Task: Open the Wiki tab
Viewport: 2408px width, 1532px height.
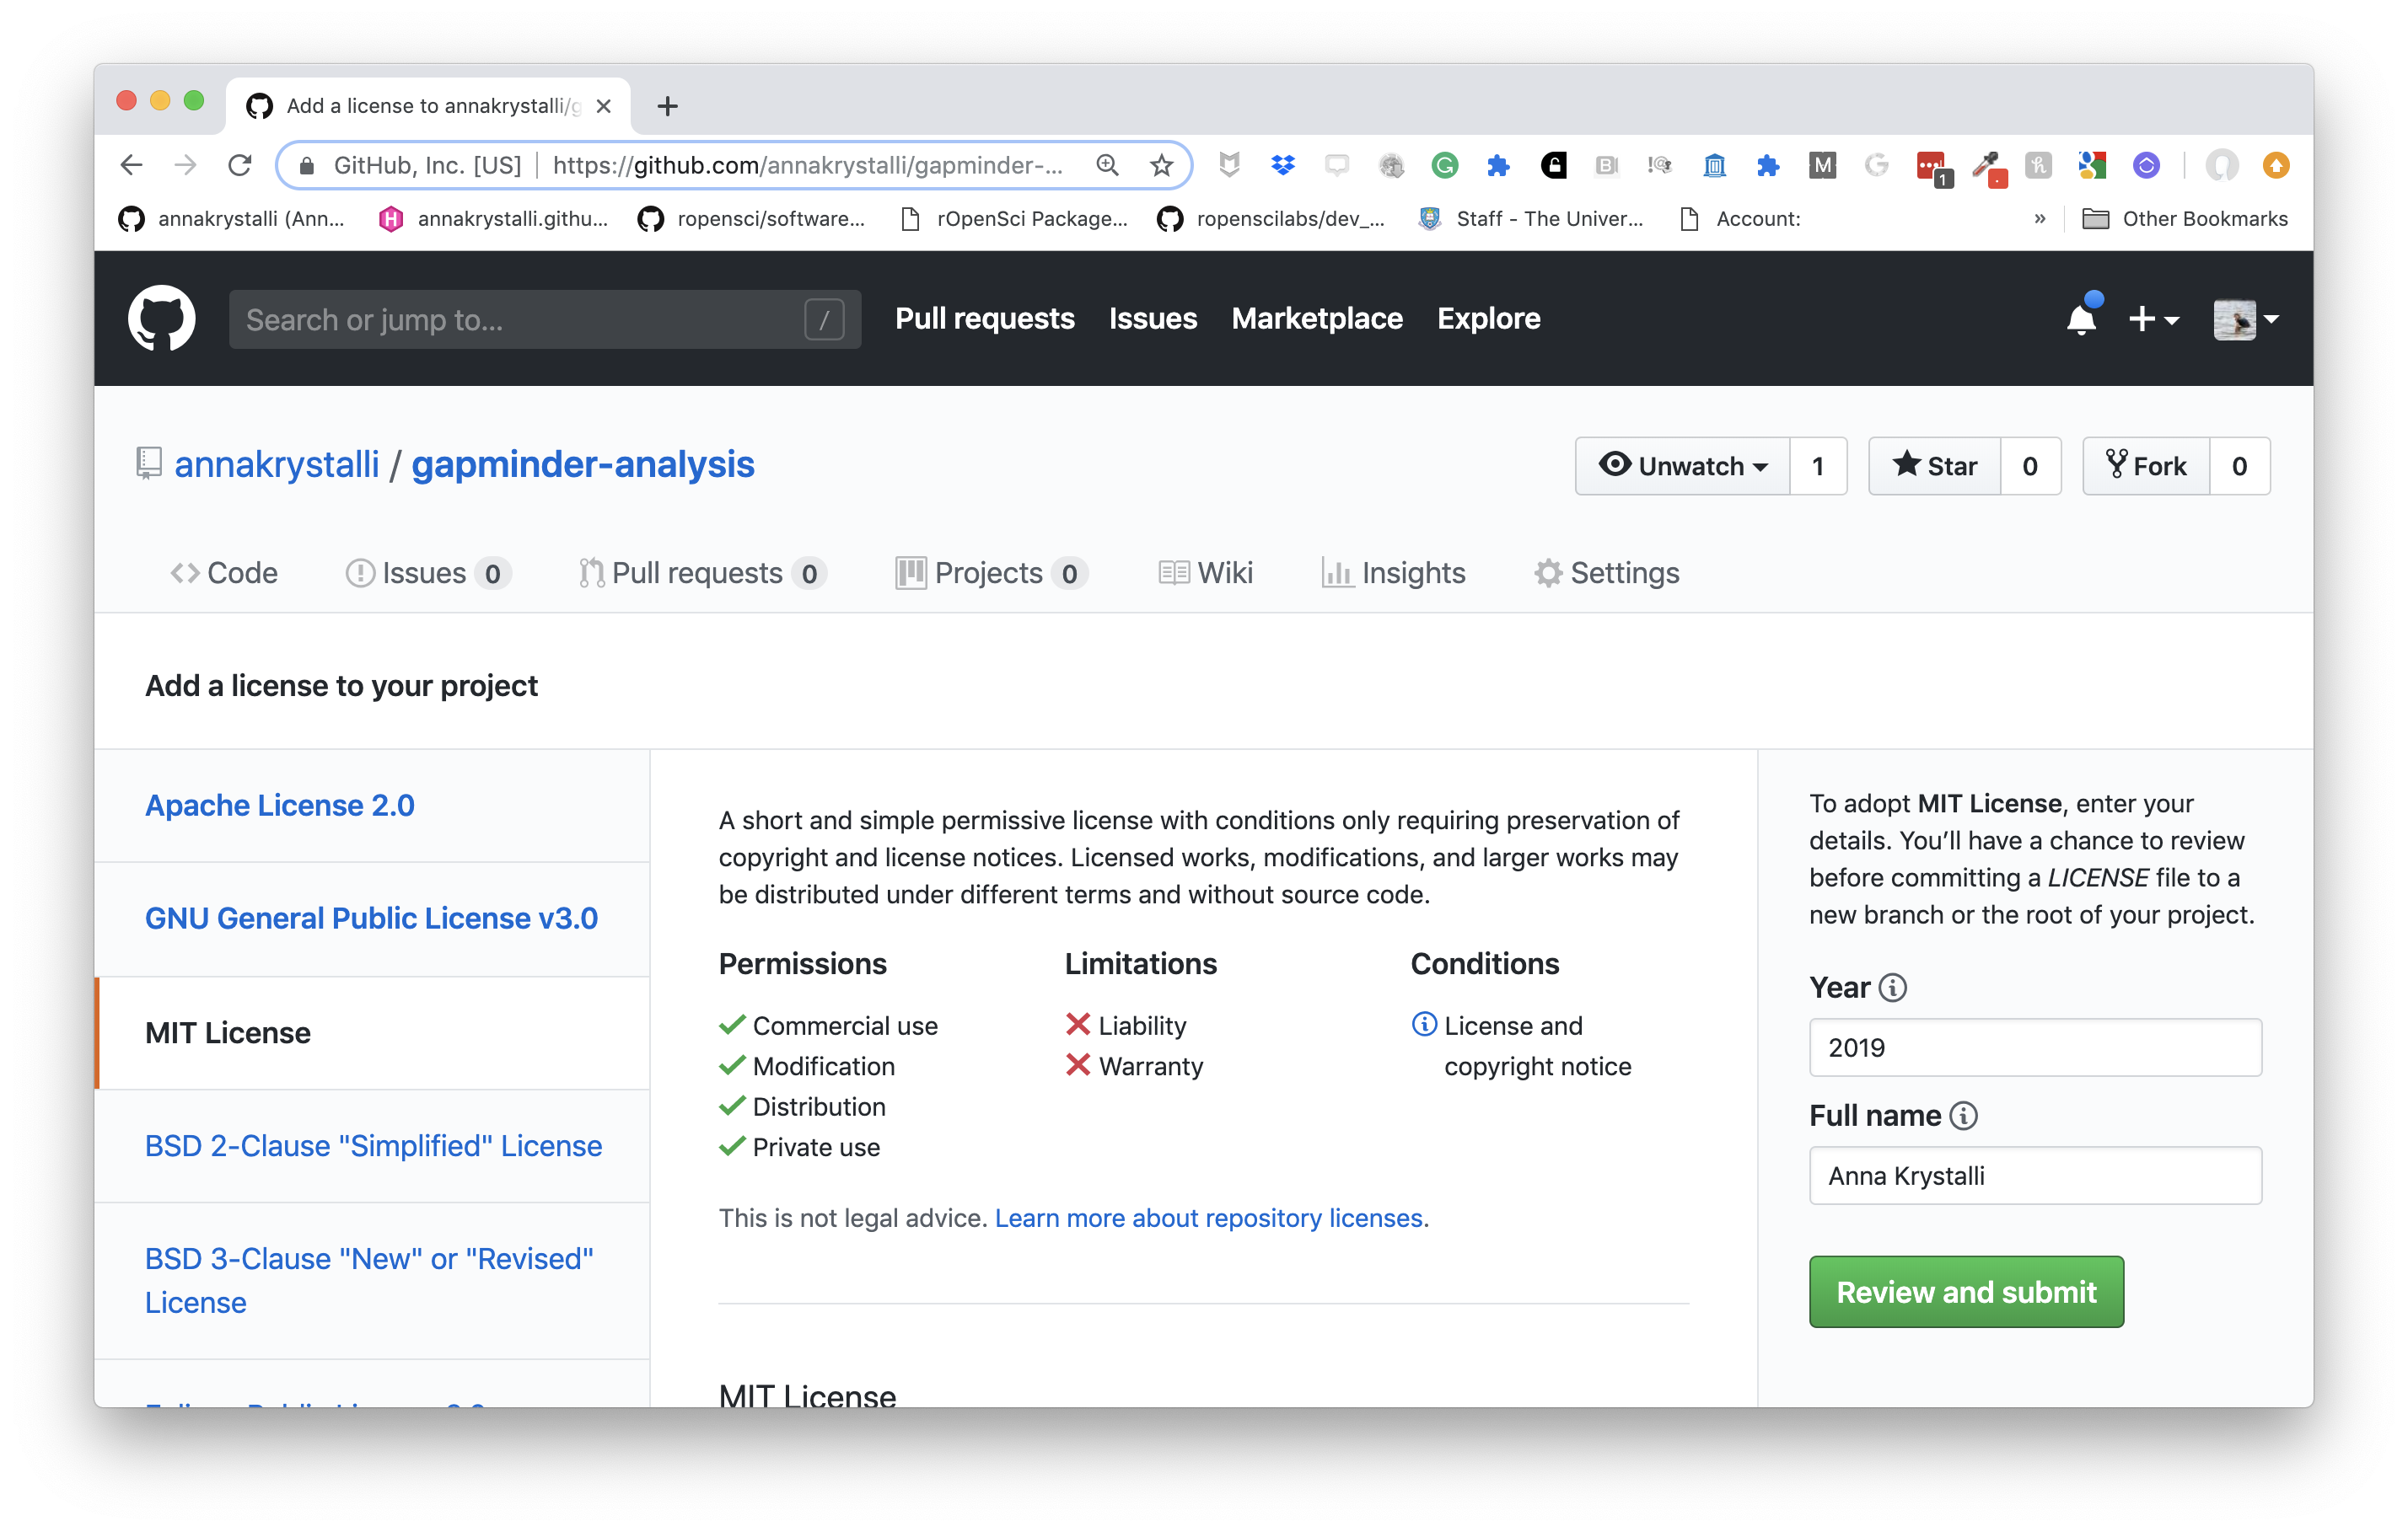Action: [x=1205, y=573]
